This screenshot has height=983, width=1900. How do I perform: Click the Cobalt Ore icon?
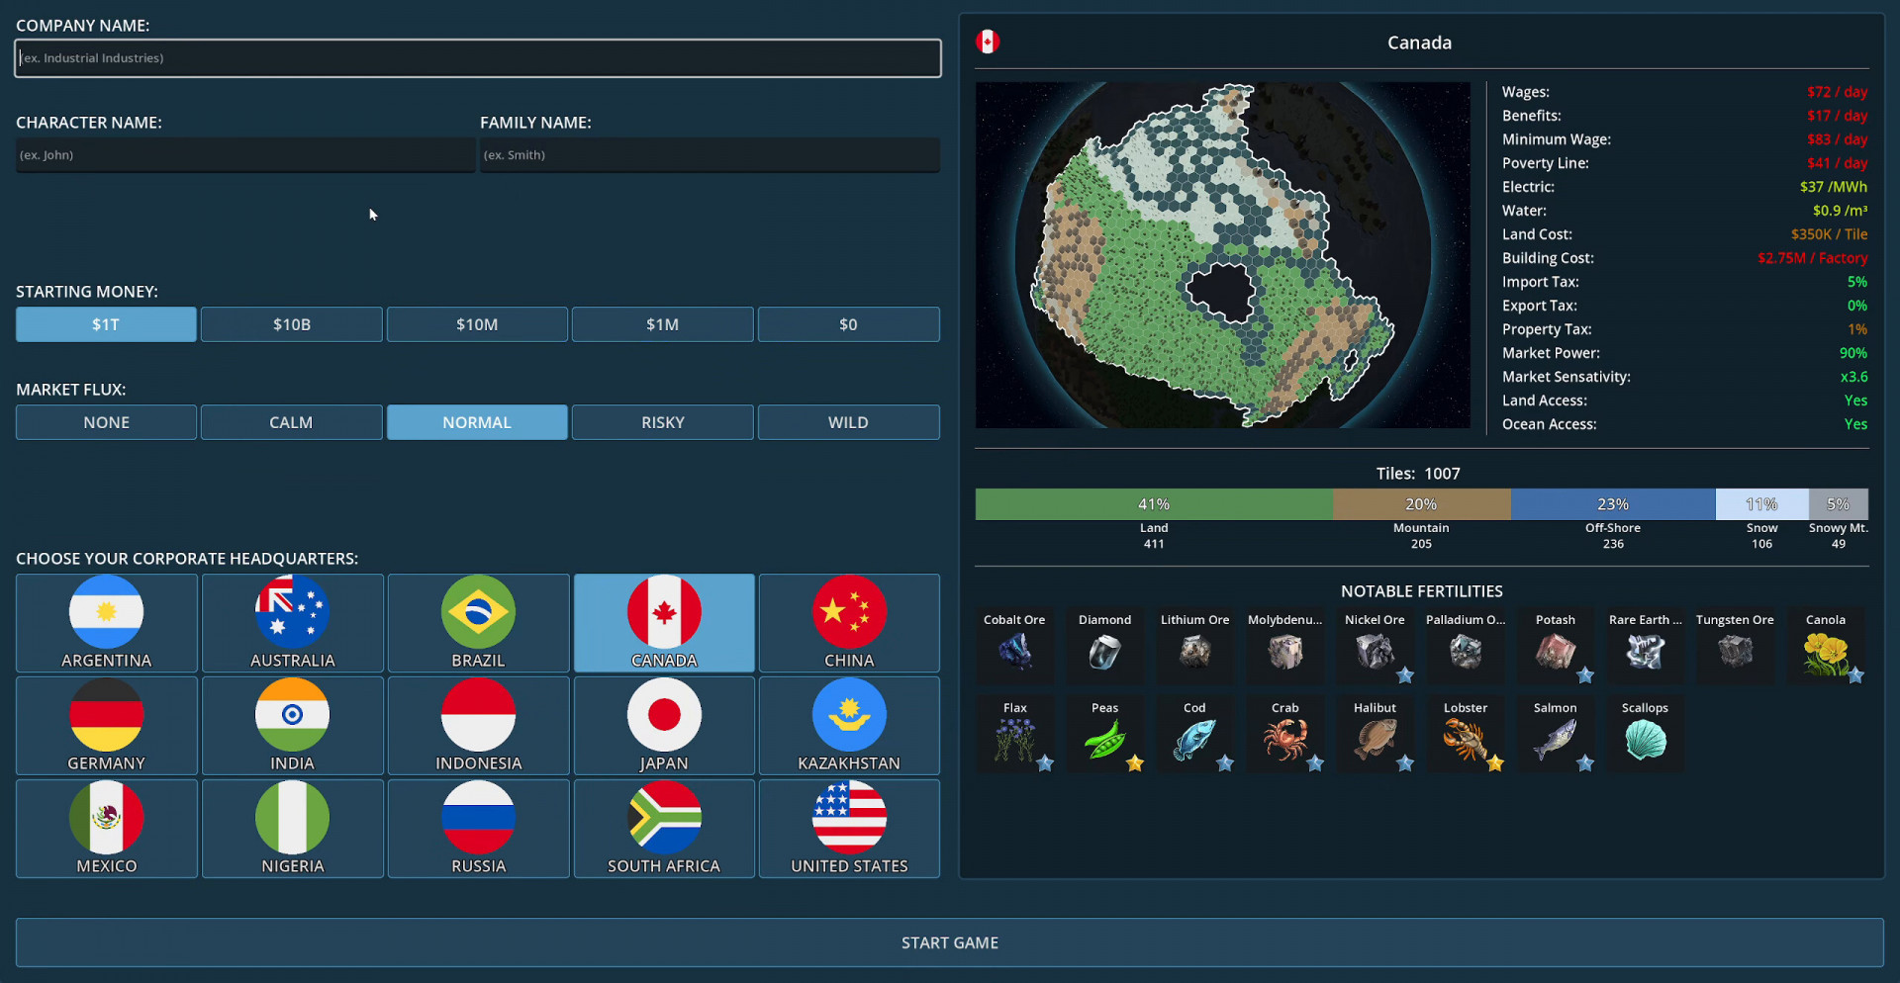point(1014,652)
